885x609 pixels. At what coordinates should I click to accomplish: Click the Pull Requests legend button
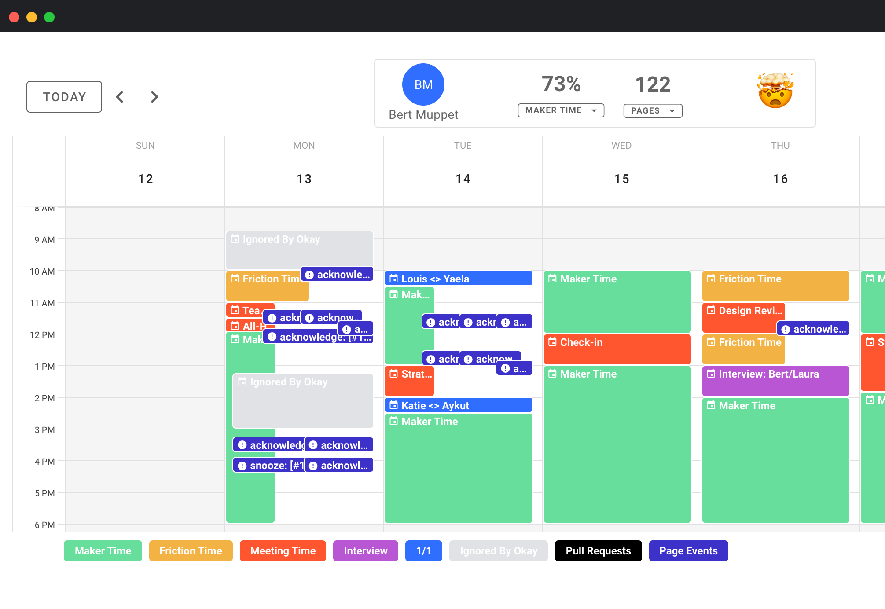598,551
